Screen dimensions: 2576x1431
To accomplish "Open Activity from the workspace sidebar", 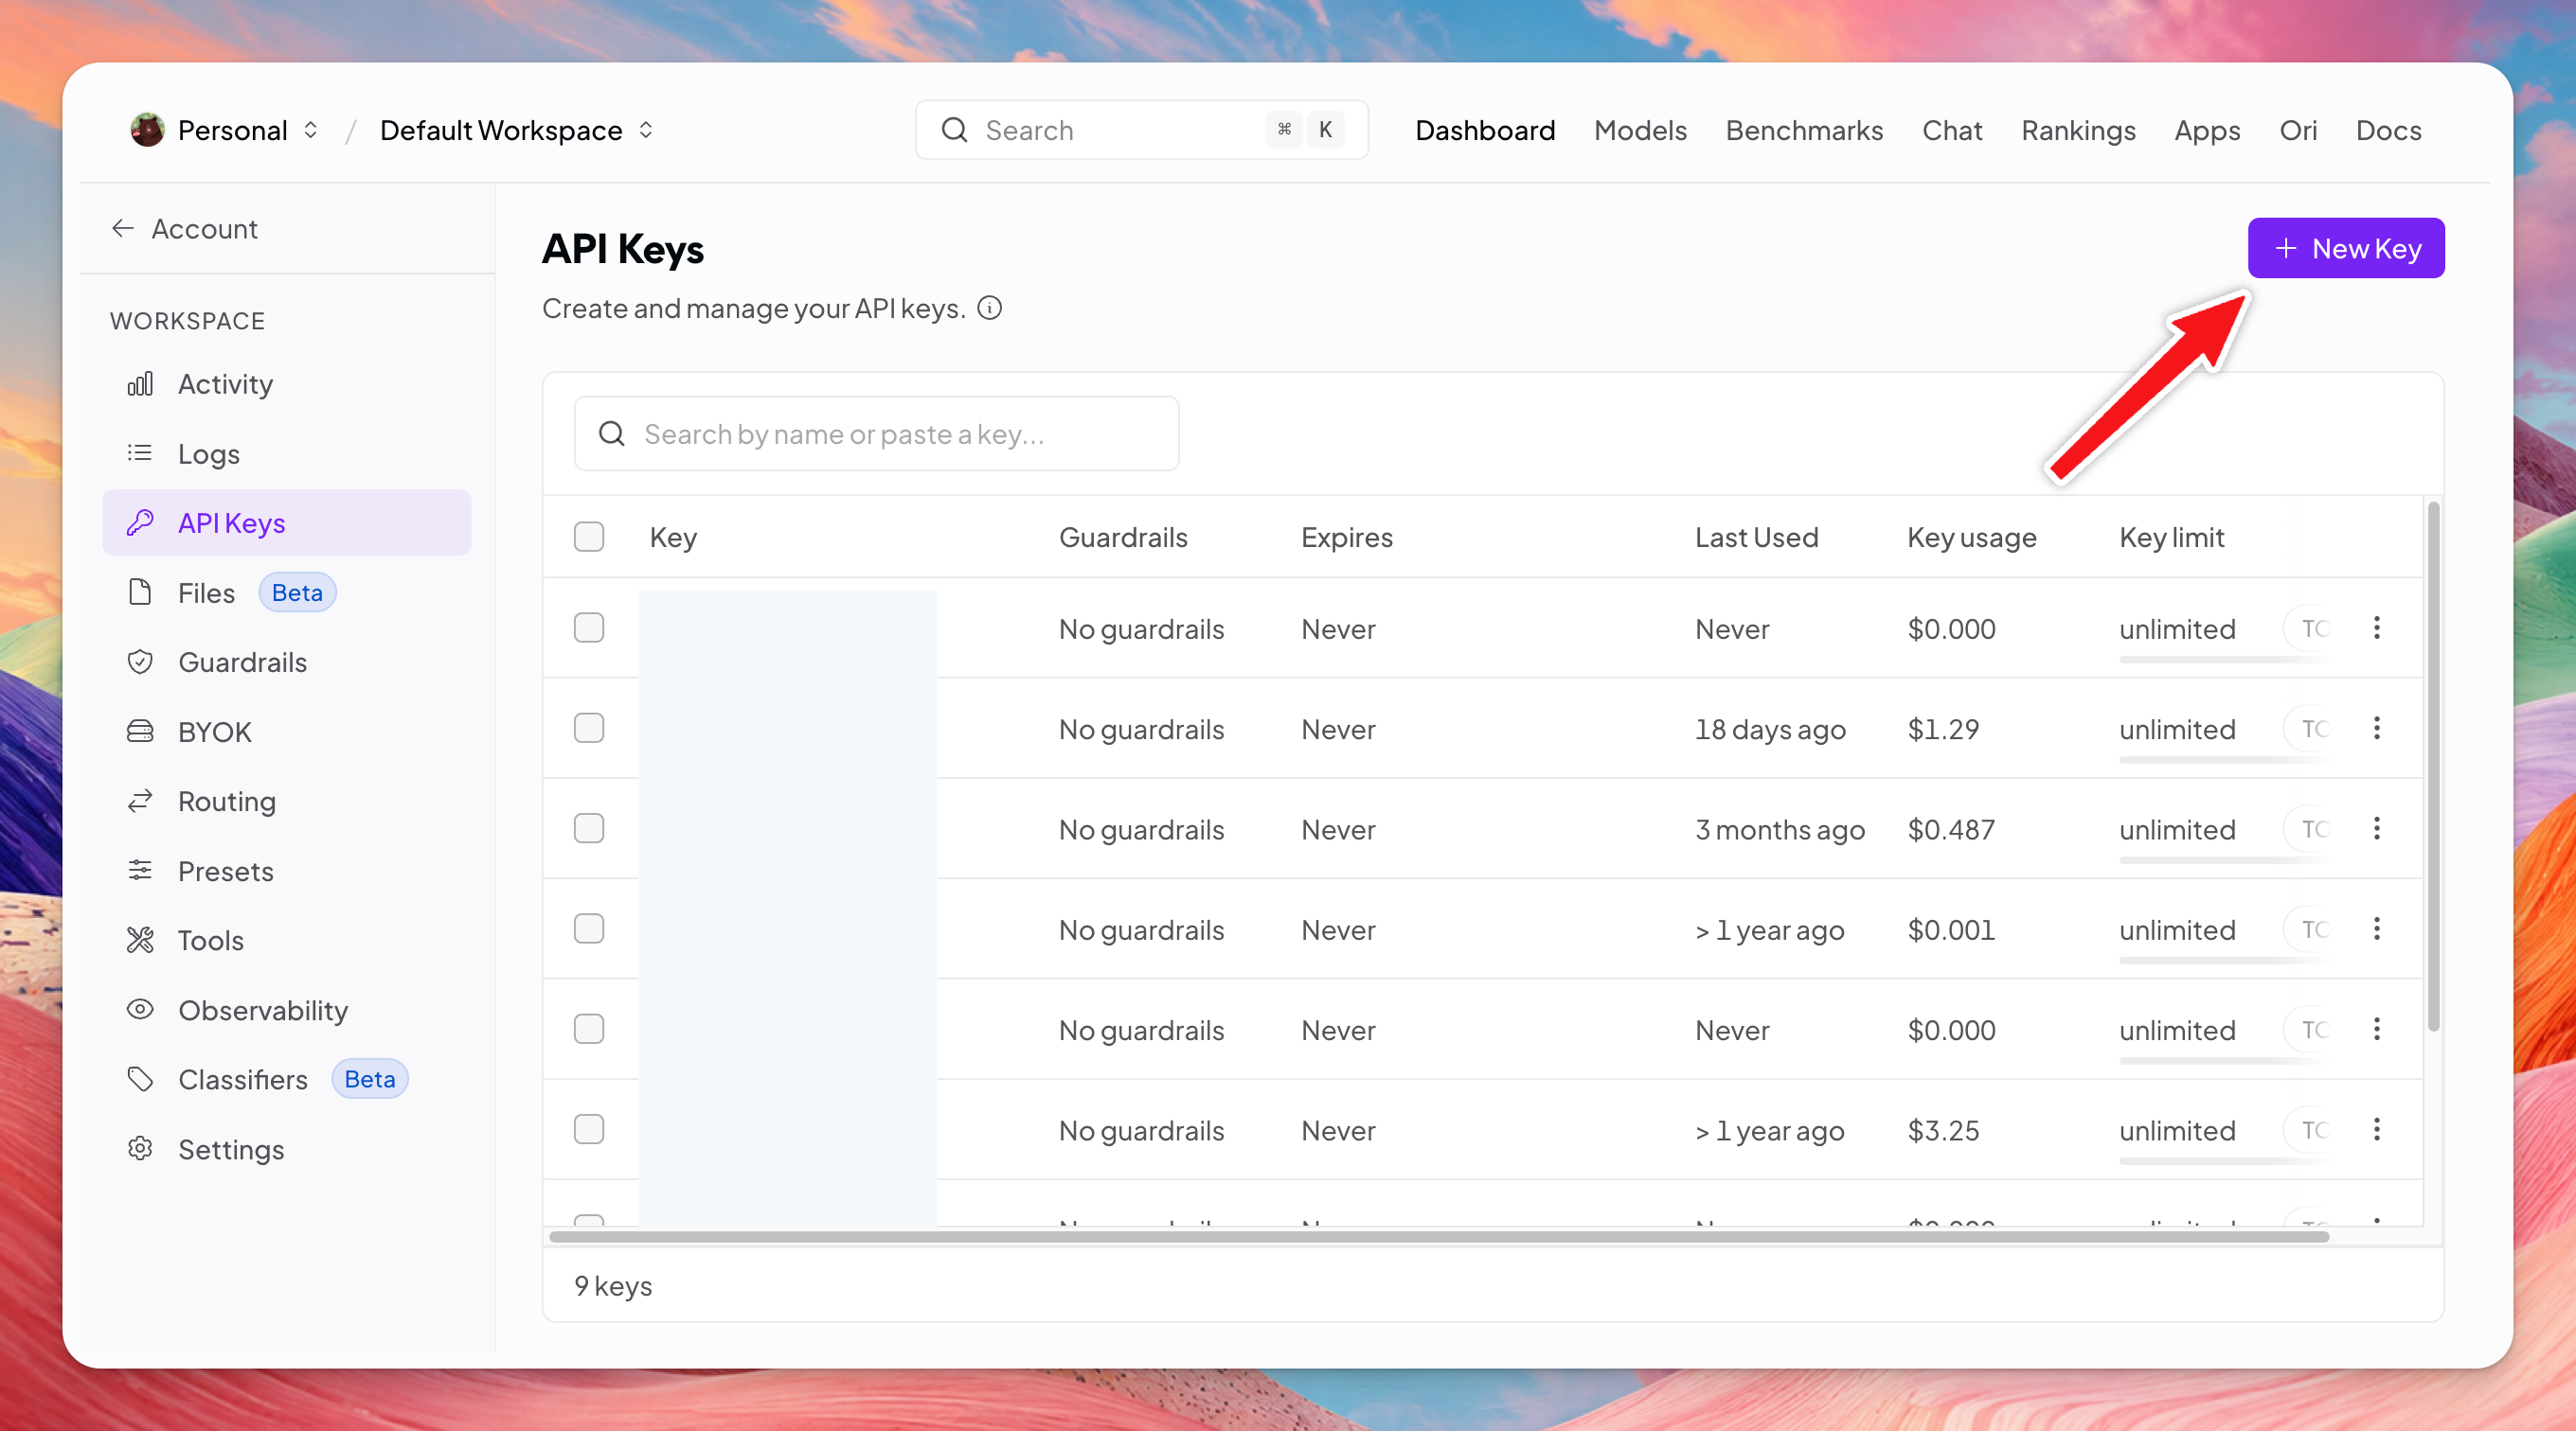I will [287, 383].
